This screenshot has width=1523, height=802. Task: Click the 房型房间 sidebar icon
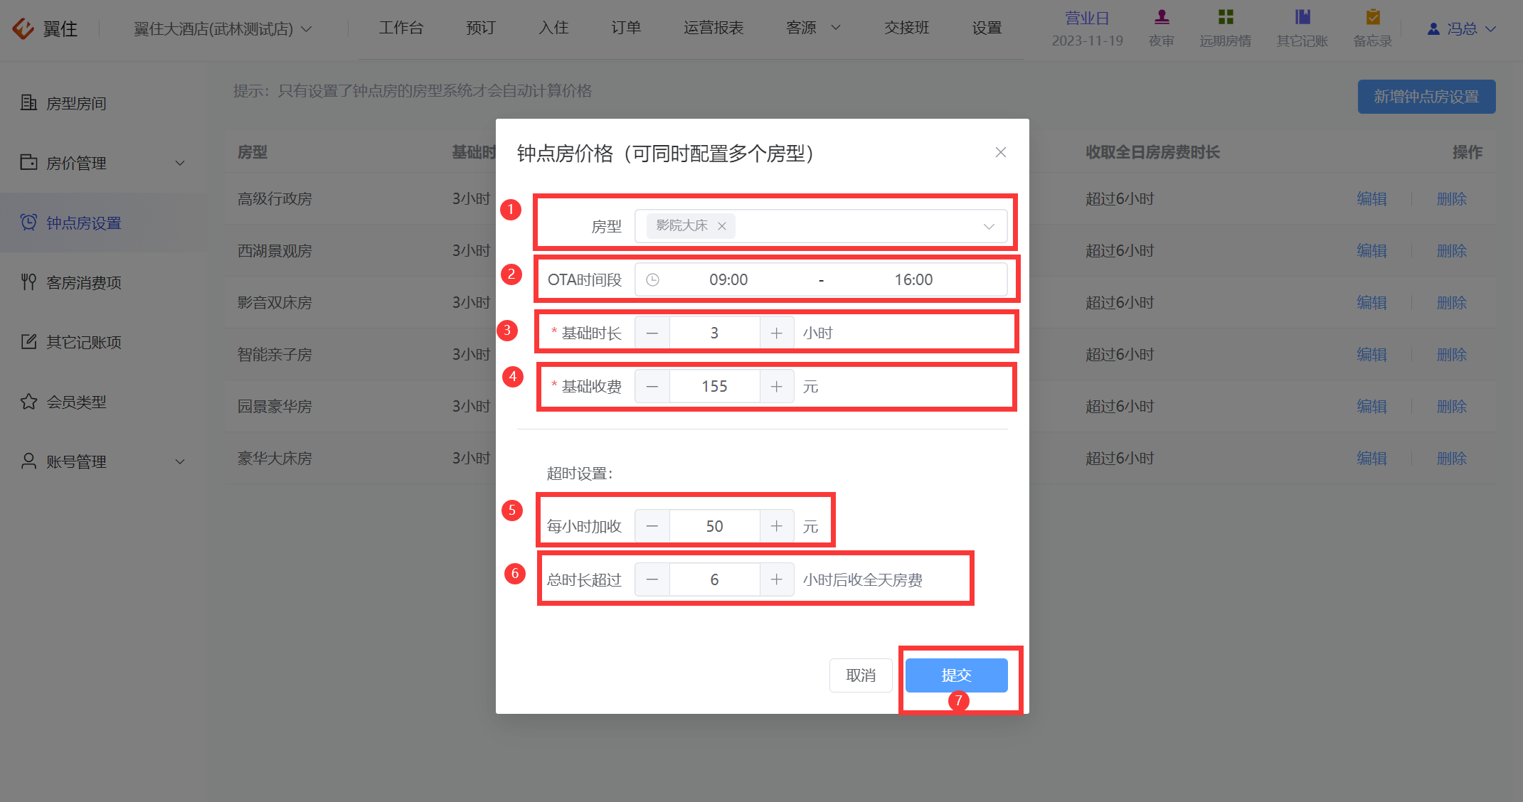[x=28, y=102]
